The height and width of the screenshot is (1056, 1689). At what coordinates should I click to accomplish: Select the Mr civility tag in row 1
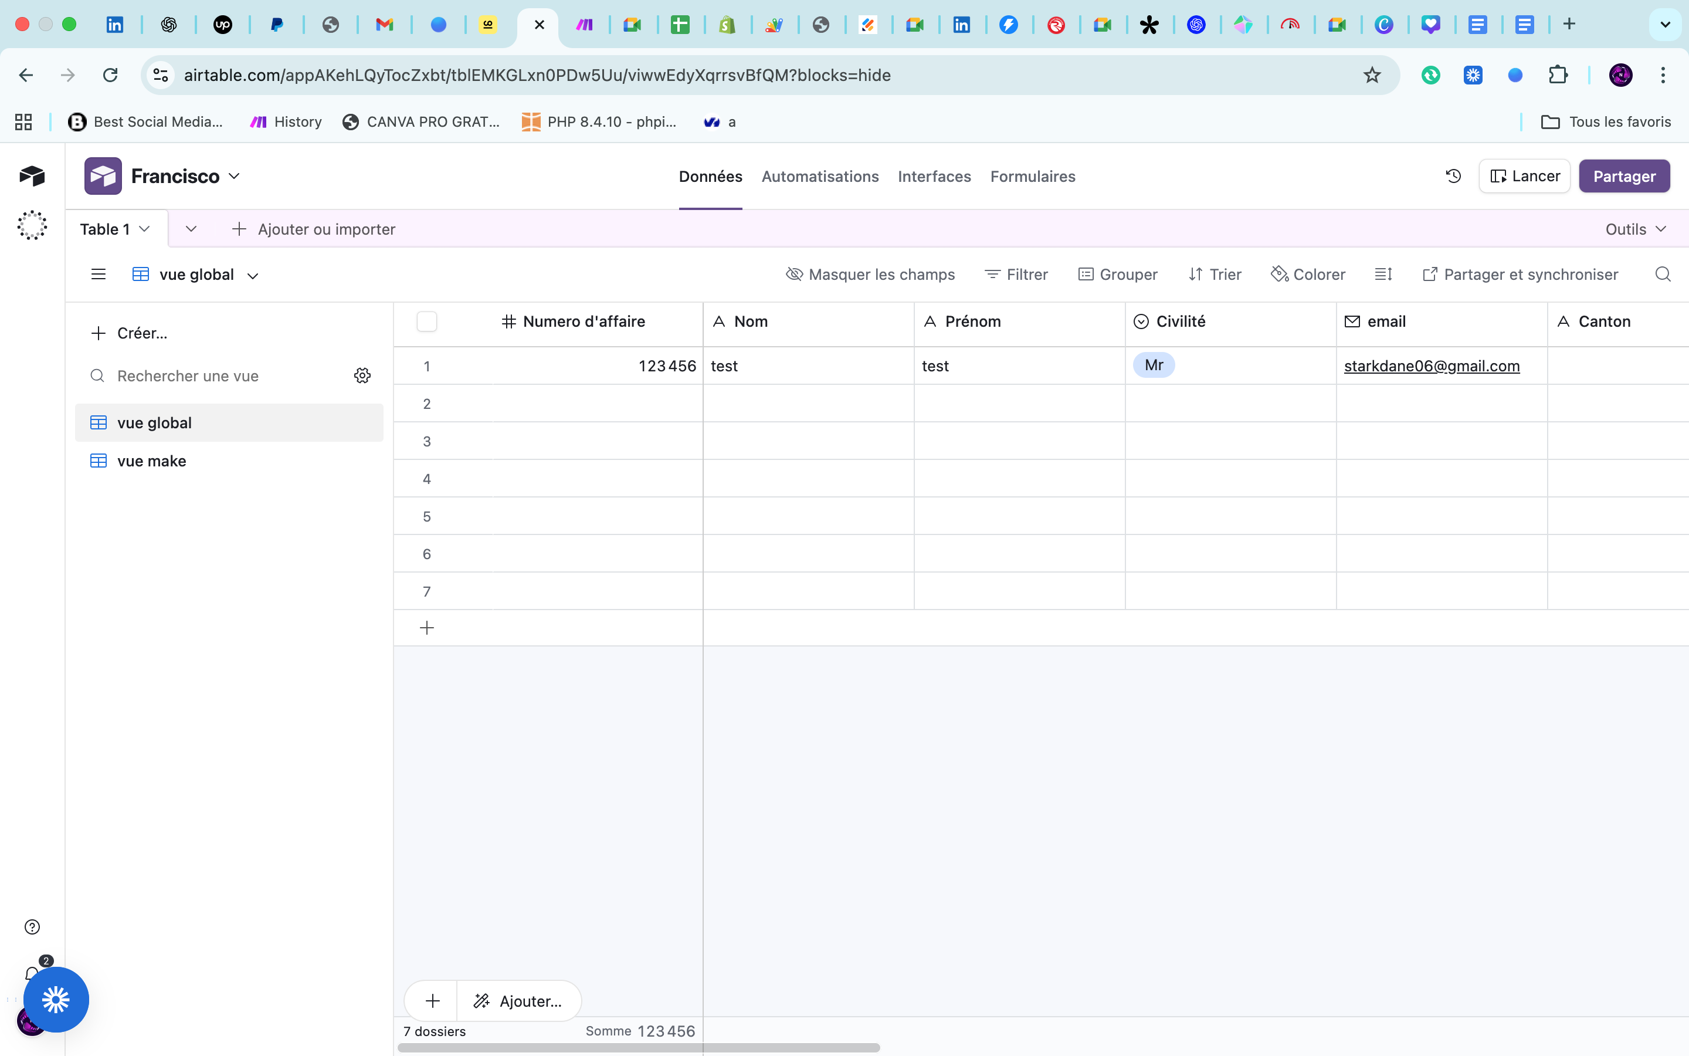click(x=1154, y=365)
